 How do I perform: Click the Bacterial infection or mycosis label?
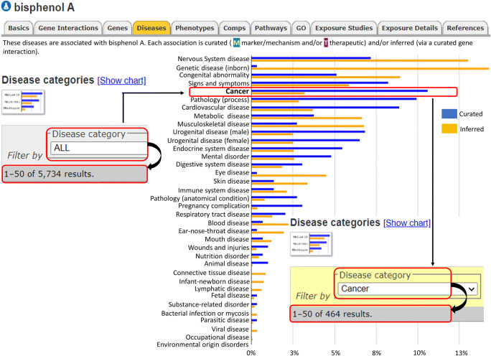click(205, 314)
